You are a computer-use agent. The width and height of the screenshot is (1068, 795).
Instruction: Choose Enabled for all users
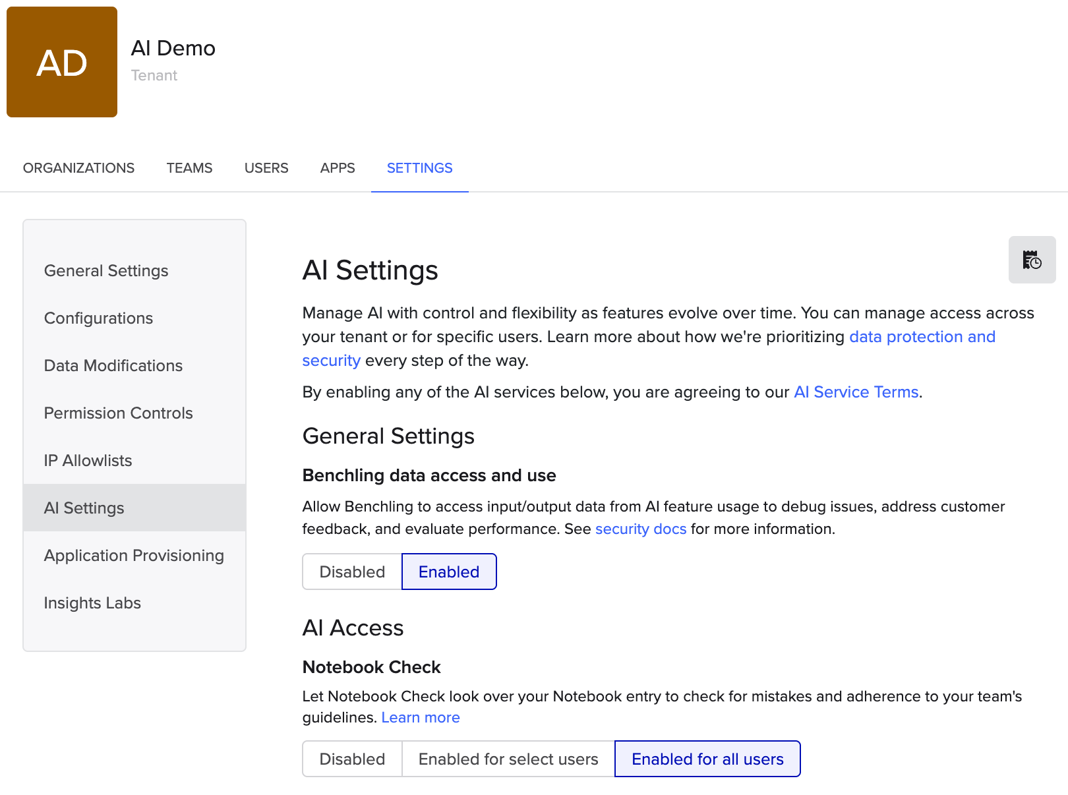707,759
